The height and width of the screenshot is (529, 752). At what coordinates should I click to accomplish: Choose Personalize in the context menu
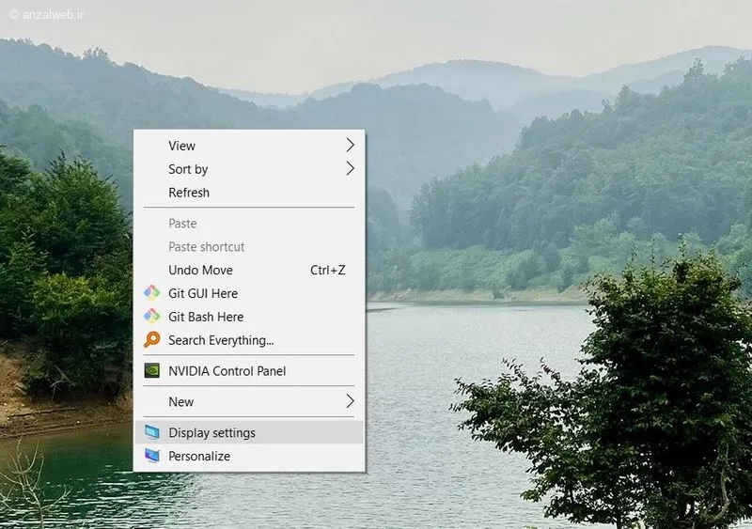(249, 456)
